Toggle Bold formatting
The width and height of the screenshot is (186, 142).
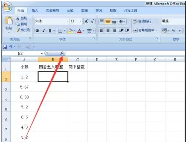coord(37,31)
